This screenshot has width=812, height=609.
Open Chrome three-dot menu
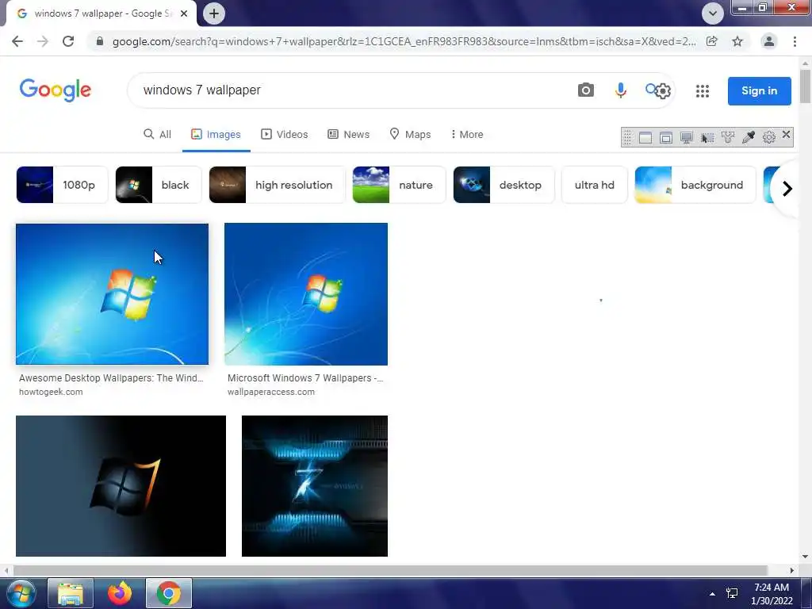point(795,41)
